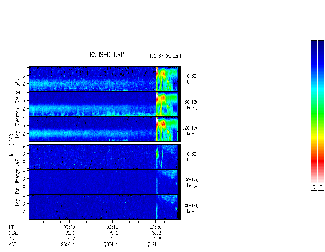Click the MLT value 19.5

pos(113,239)
